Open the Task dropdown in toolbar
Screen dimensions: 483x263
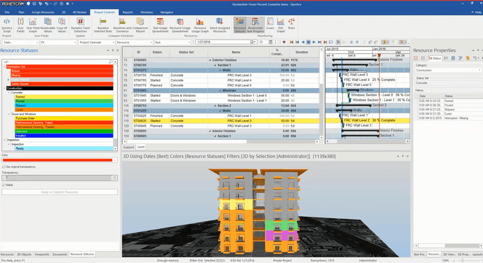pyautogui.click(x=172, y=42)
